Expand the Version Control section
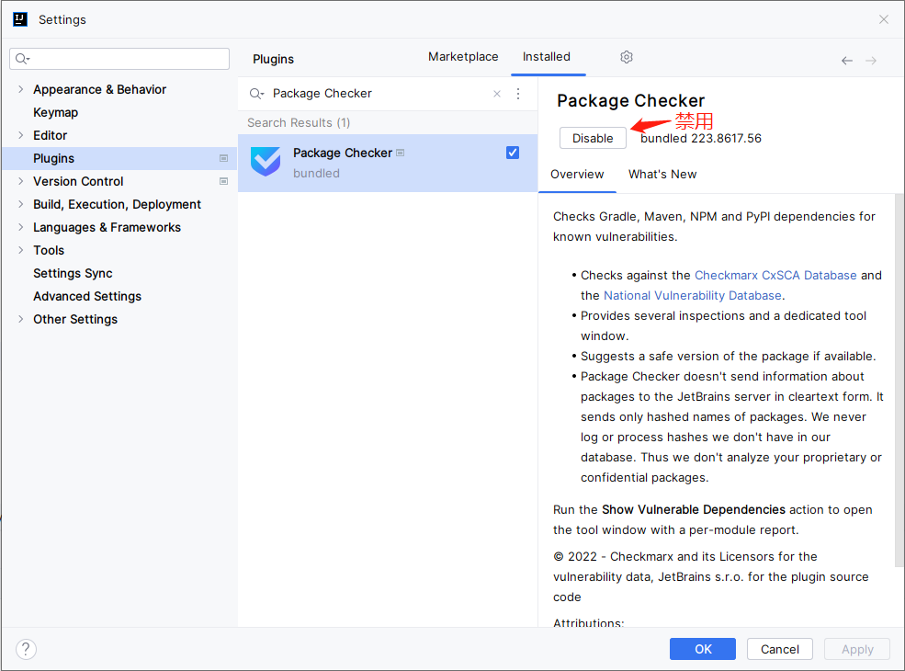 click(21, 181)
